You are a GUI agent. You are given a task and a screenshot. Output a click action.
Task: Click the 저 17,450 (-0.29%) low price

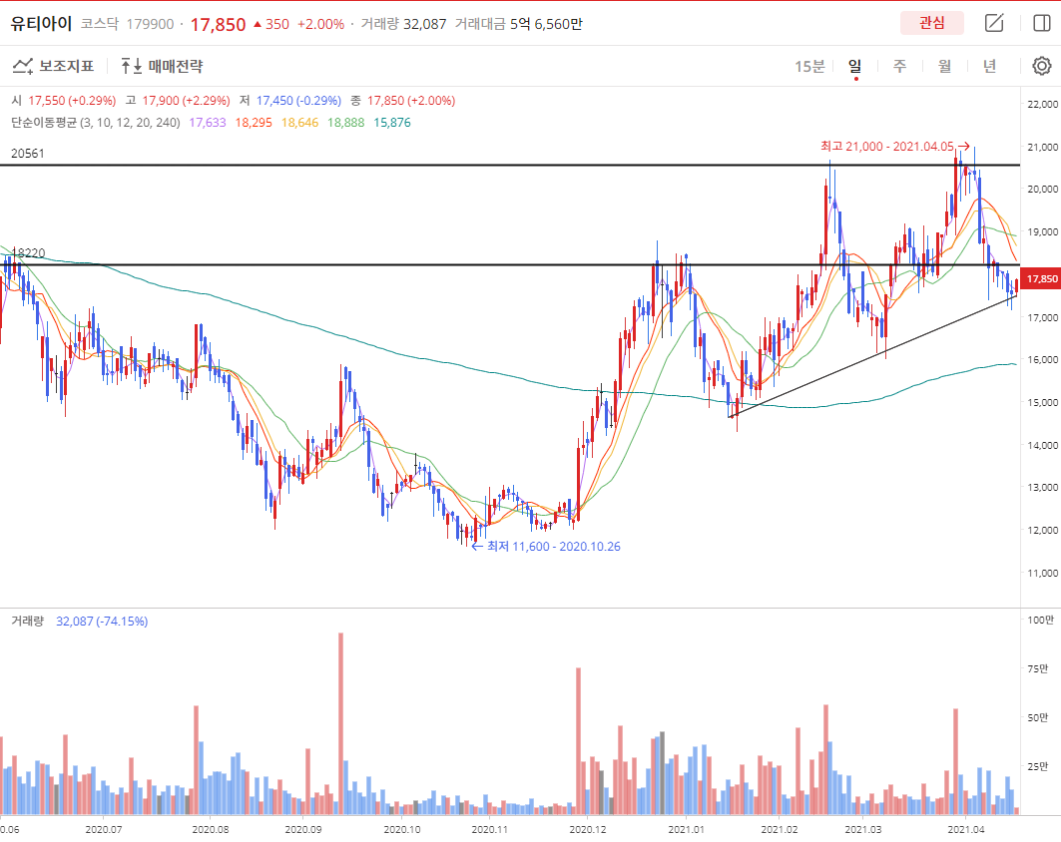[x=290, y=101]
